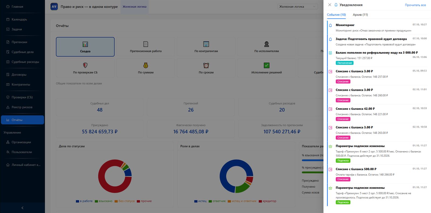Open the Железная логика organization dropdown
Viewport: 431px width, 213px height.
298,7
